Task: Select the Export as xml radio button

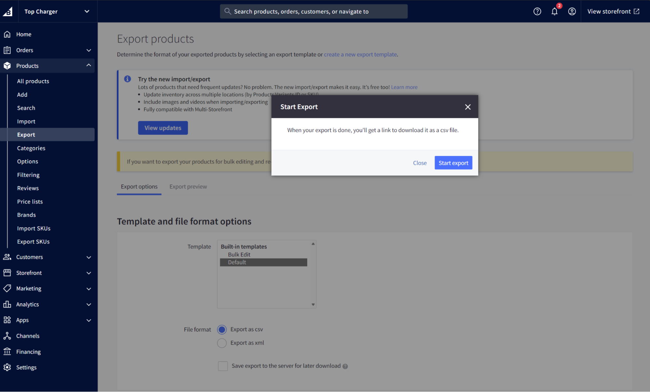Action: pos(221,343)
